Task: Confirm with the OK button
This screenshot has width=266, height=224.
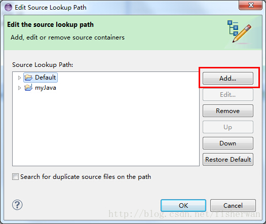Action: point(183,206)
